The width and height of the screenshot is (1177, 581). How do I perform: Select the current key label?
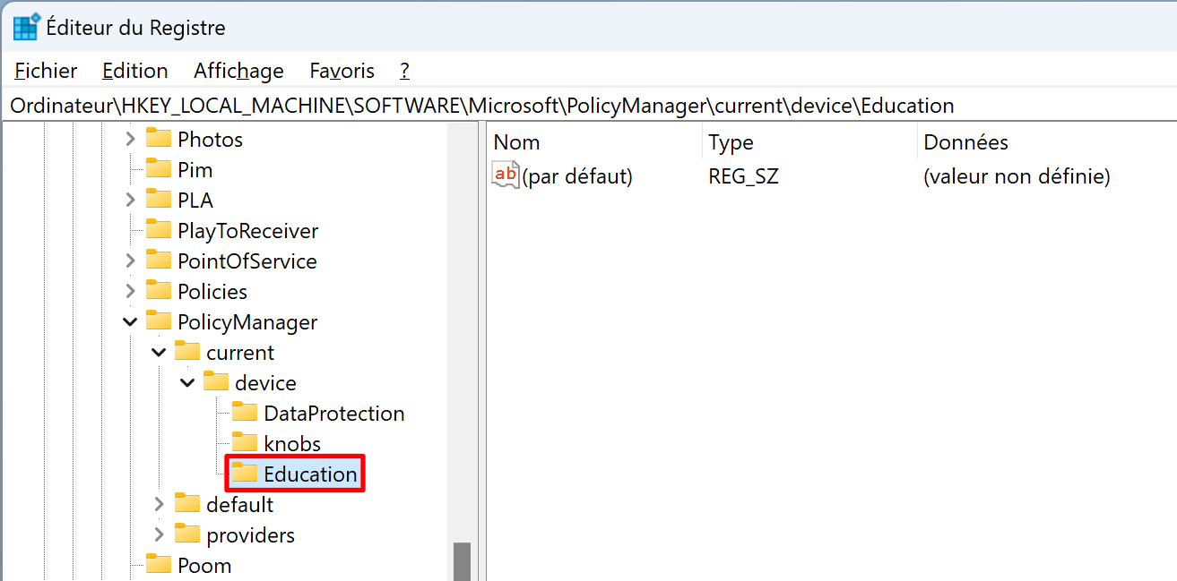pos(240,352)
